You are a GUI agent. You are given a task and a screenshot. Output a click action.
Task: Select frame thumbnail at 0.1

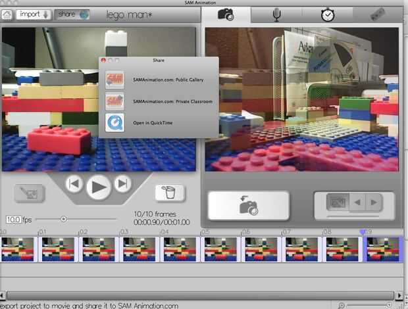pos(59,249)
